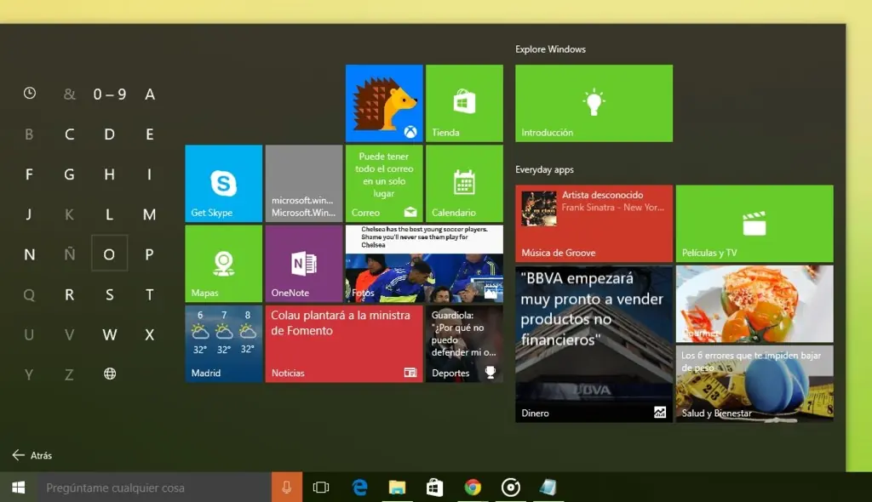Open the Calendario tile
The height and width of the screenshot is (502, 872).
click(463, 183)
